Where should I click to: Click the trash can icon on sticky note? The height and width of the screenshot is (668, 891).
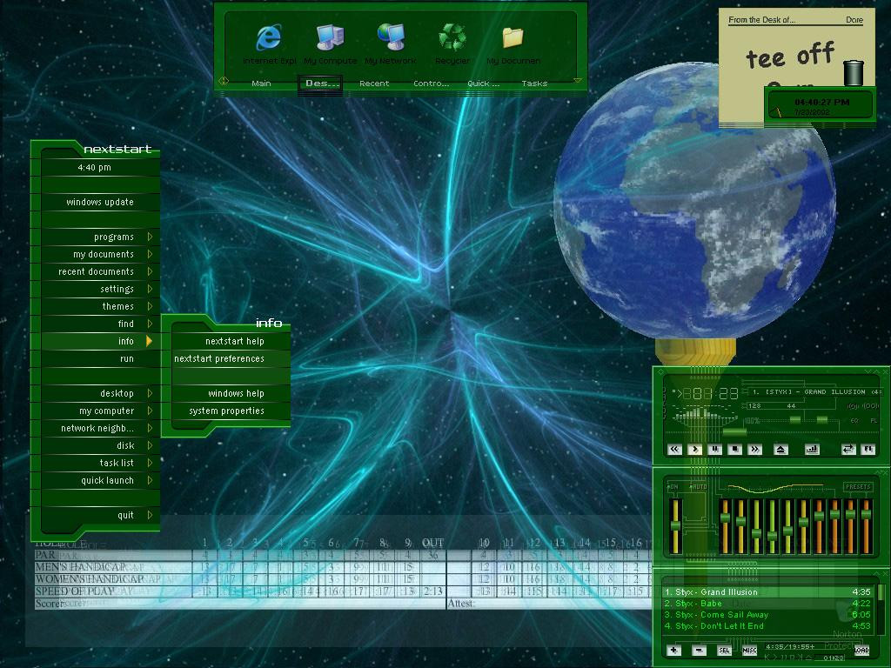pos(854,73)
